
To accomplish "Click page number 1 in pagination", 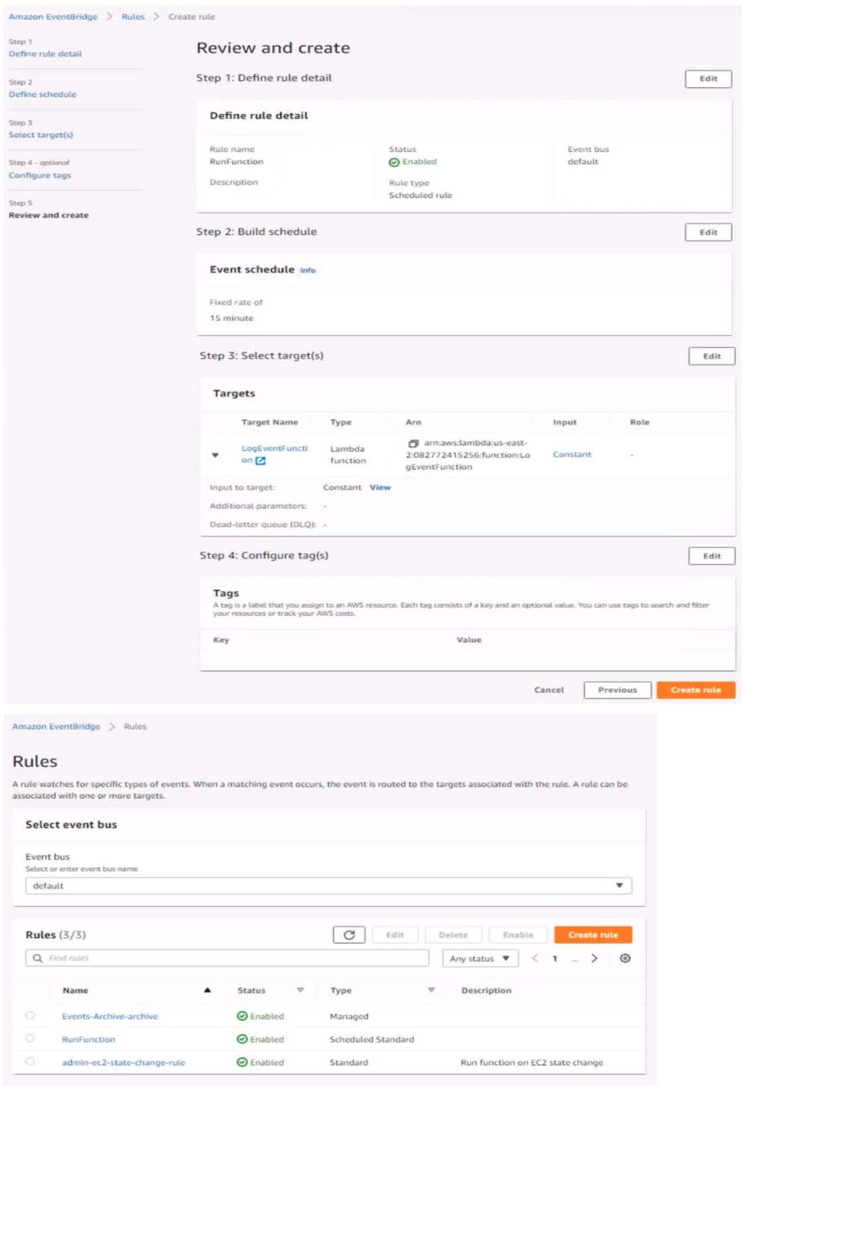I will [555, 959].
